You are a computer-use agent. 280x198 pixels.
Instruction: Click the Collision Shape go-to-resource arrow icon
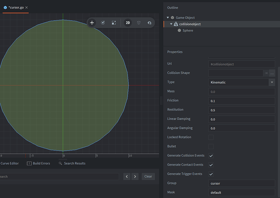click(x=266, y=73)
